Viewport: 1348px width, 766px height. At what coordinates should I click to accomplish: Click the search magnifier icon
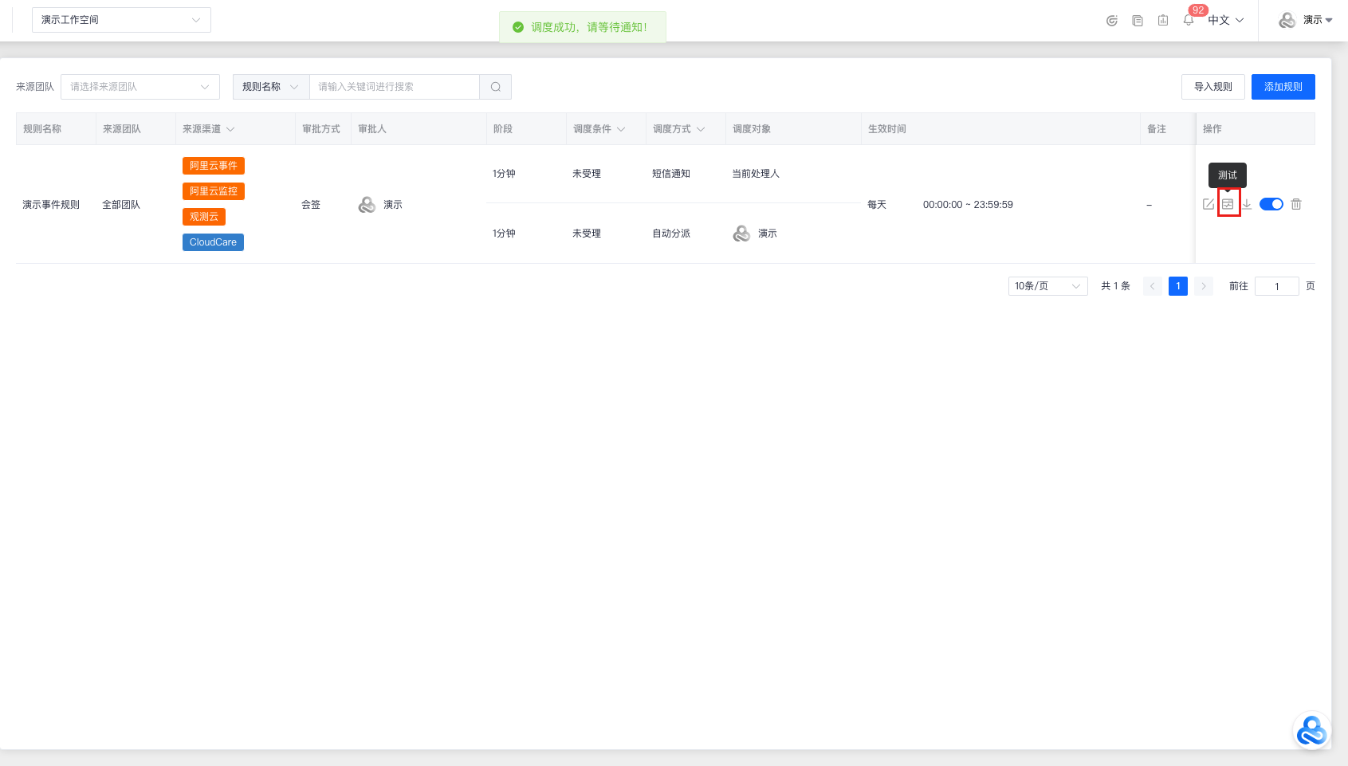click(x=496, y=87)
